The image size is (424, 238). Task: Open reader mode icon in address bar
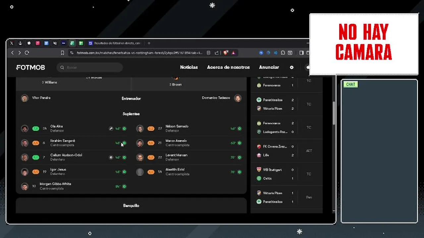(208, 53)
